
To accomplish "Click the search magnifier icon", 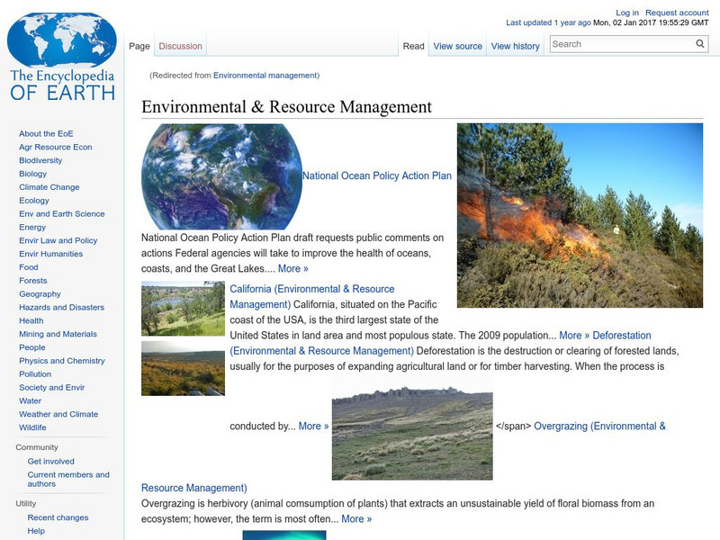I will pos(700,44).
